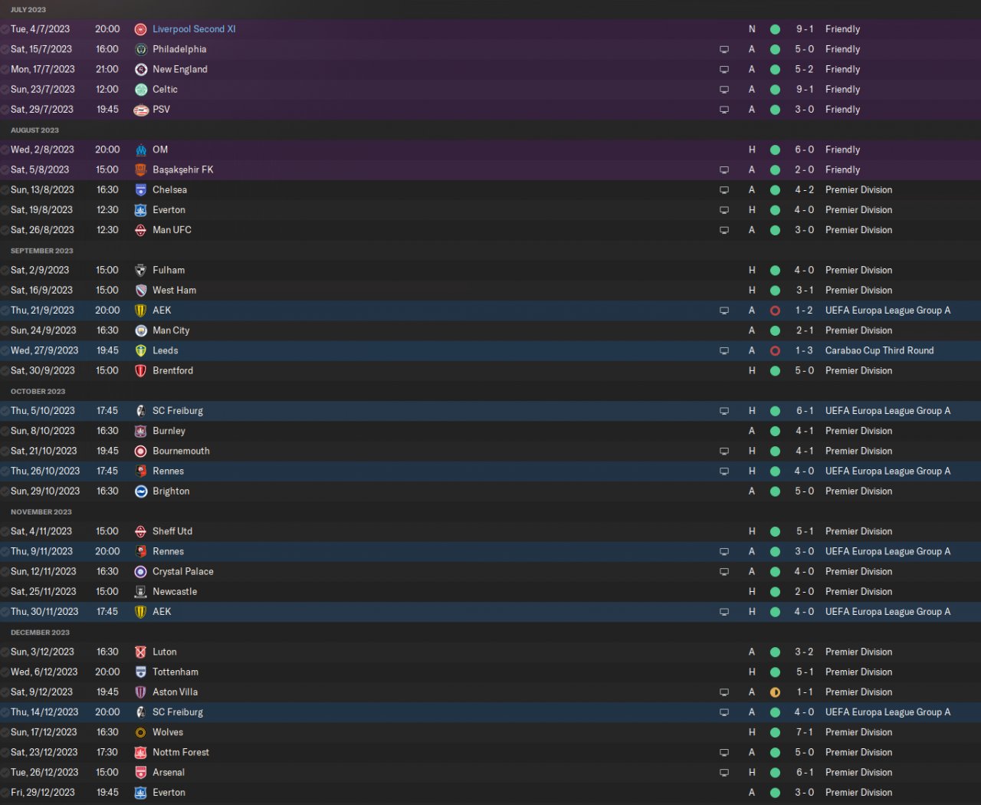Click the red loss indicator on Leeds match
Viewport: 981px width, 805px height.
click(775, 351)
